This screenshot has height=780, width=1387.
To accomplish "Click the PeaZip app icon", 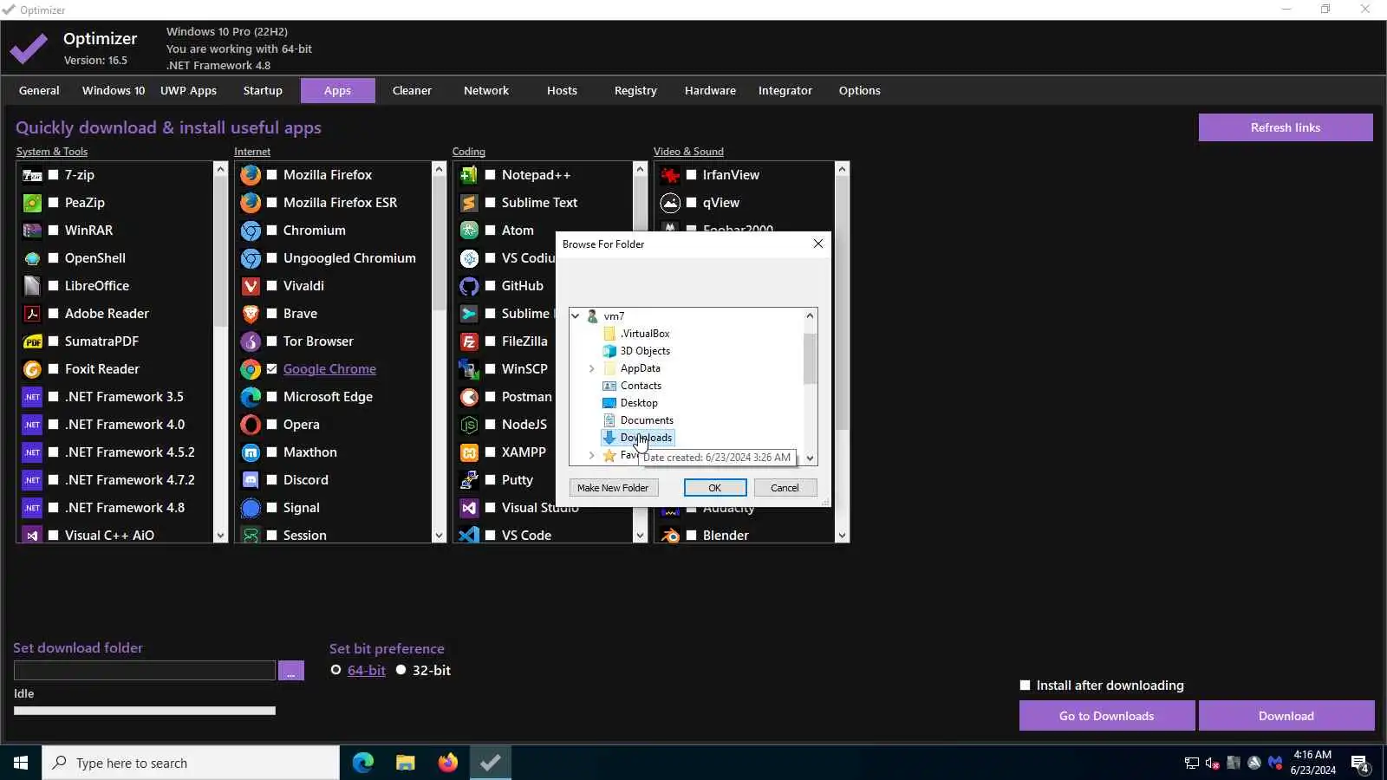I will pyautogui.click(x=32, y=203).
